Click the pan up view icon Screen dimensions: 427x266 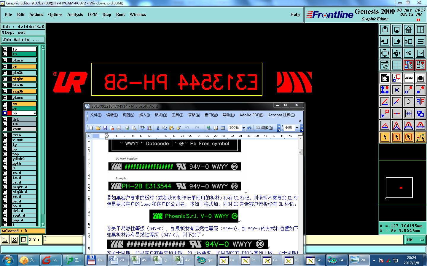point(385,30)
